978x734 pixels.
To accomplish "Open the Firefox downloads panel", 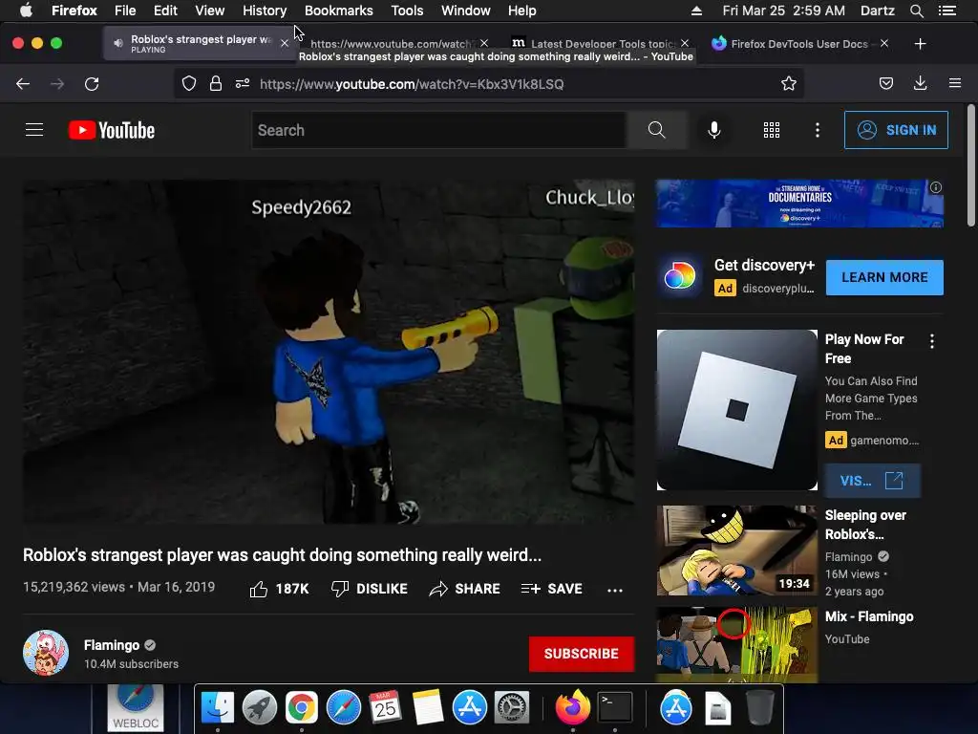I will 920,84.
